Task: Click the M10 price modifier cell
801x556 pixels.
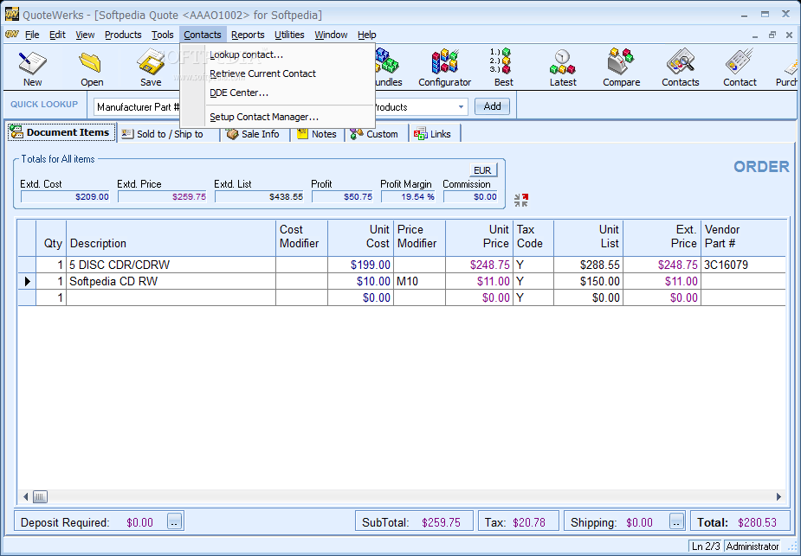Action: pyautogui.click(x=419, y=281)
